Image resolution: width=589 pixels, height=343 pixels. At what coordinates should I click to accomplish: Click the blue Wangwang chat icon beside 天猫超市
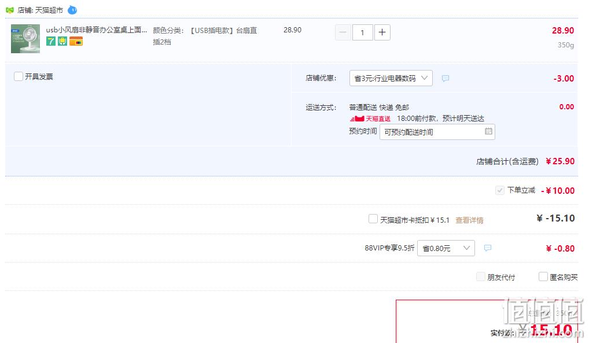tap(72, 10)
